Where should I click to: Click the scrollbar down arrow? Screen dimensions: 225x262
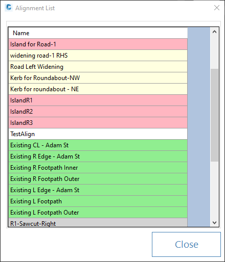[214, 222]
